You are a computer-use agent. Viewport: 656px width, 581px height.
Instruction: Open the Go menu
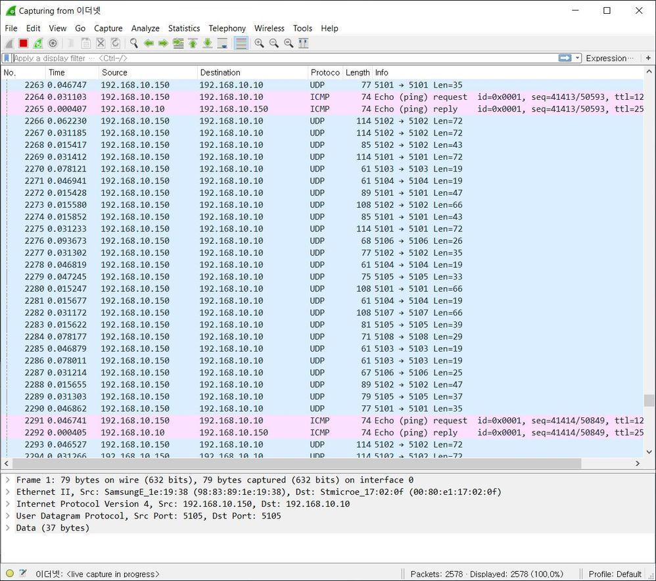80,28
